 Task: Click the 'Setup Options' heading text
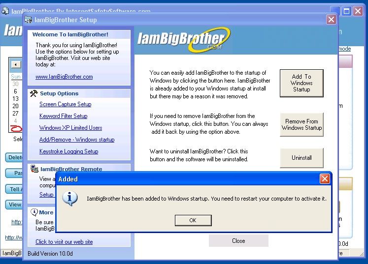pyautogui.click(x=59, y=93)
